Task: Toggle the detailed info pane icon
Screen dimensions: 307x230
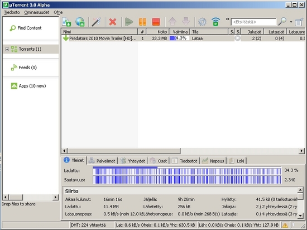Action: [x=299, y=22]
